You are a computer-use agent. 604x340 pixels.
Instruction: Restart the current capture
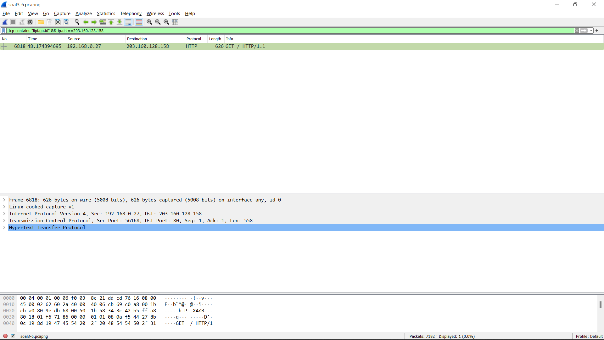click(21, 22)
